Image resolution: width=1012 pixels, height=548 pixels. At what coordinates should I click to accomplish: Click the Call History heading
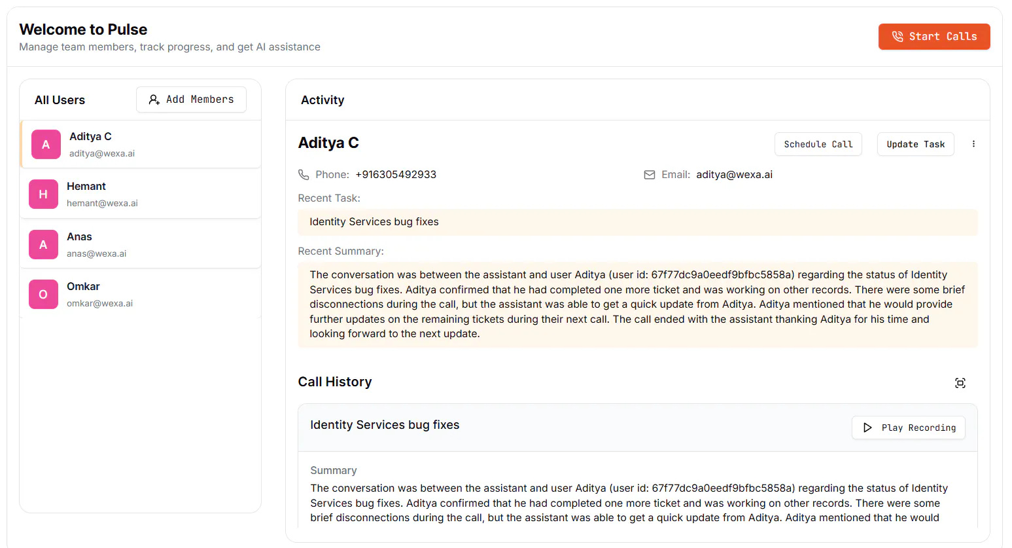pyautogui.click(x=335, y=382)
